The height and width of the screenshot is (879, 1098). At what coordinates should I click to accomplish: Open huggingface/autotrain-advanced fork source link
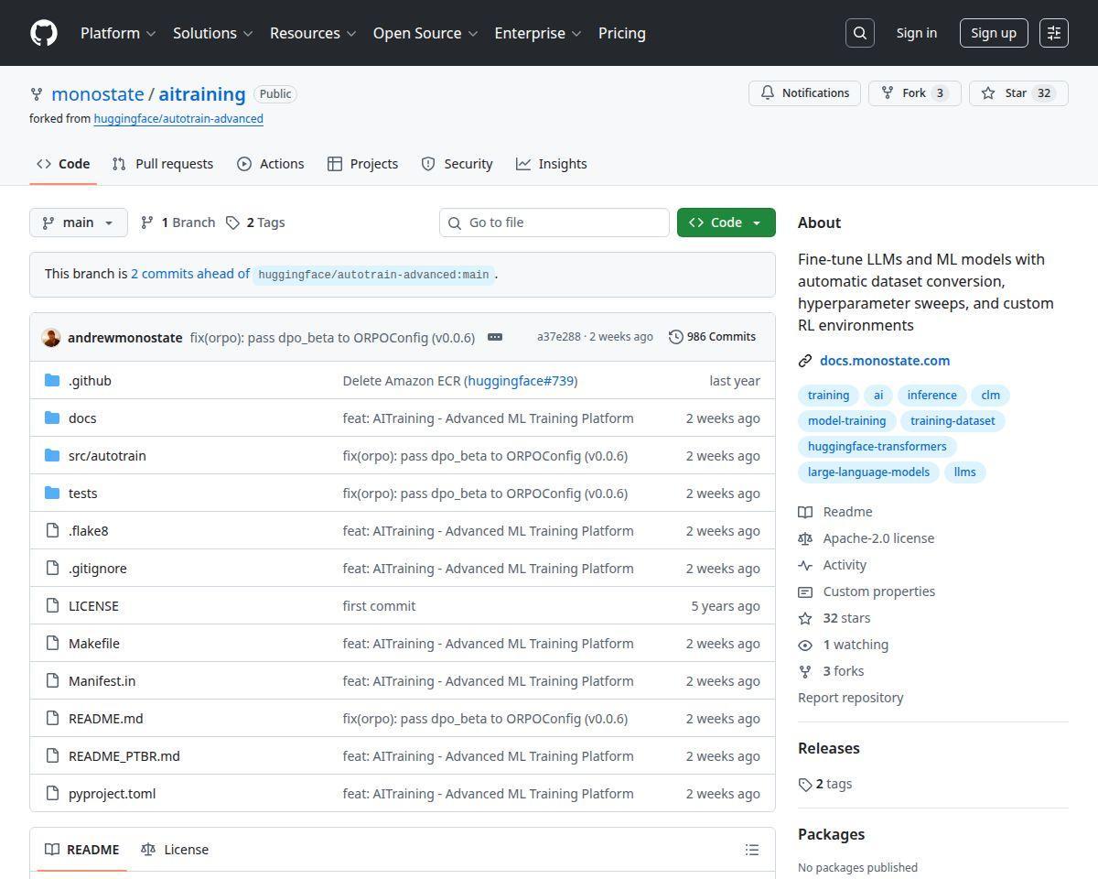tap(178, 119)
